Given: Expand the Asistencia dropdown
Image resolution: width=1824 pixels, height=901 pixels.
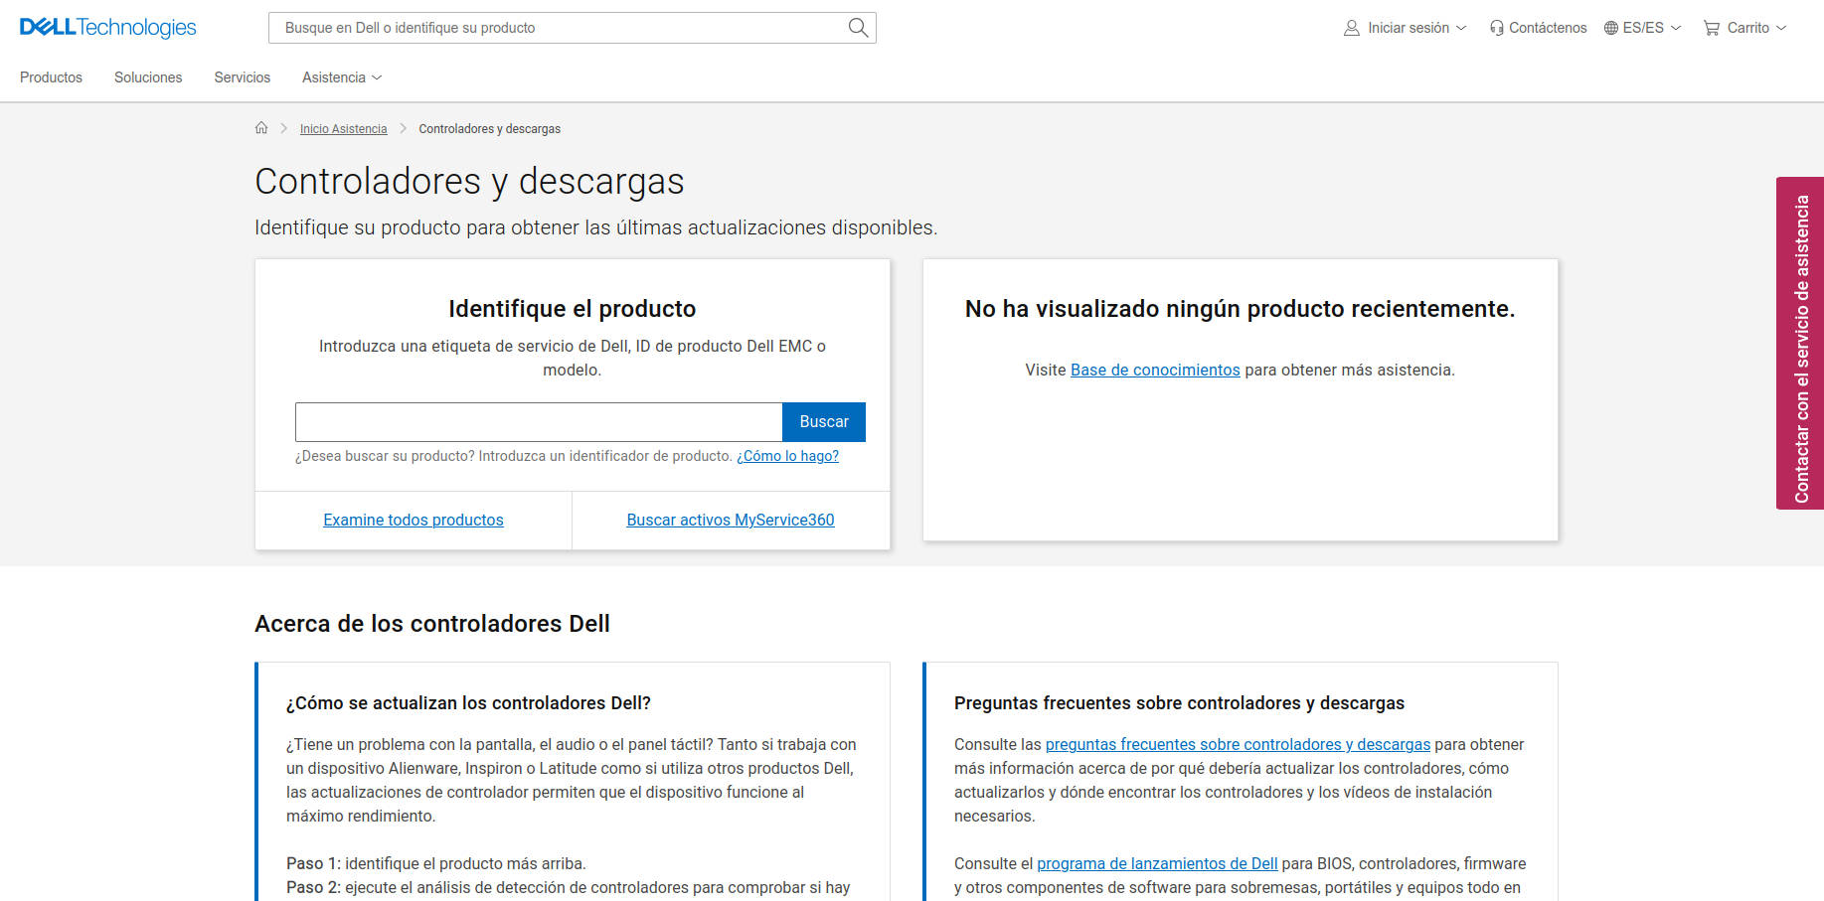Looking at the screenshot, I should coord(340,77).
